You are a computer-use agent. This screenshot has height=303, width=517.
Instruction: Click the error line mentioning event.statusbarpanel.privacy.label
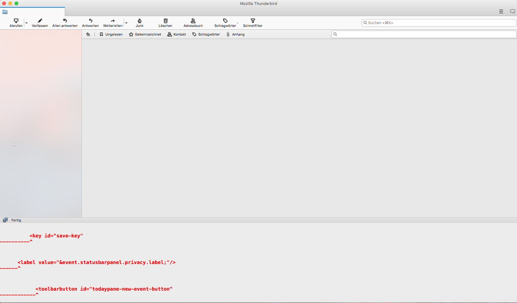point(97,262)
